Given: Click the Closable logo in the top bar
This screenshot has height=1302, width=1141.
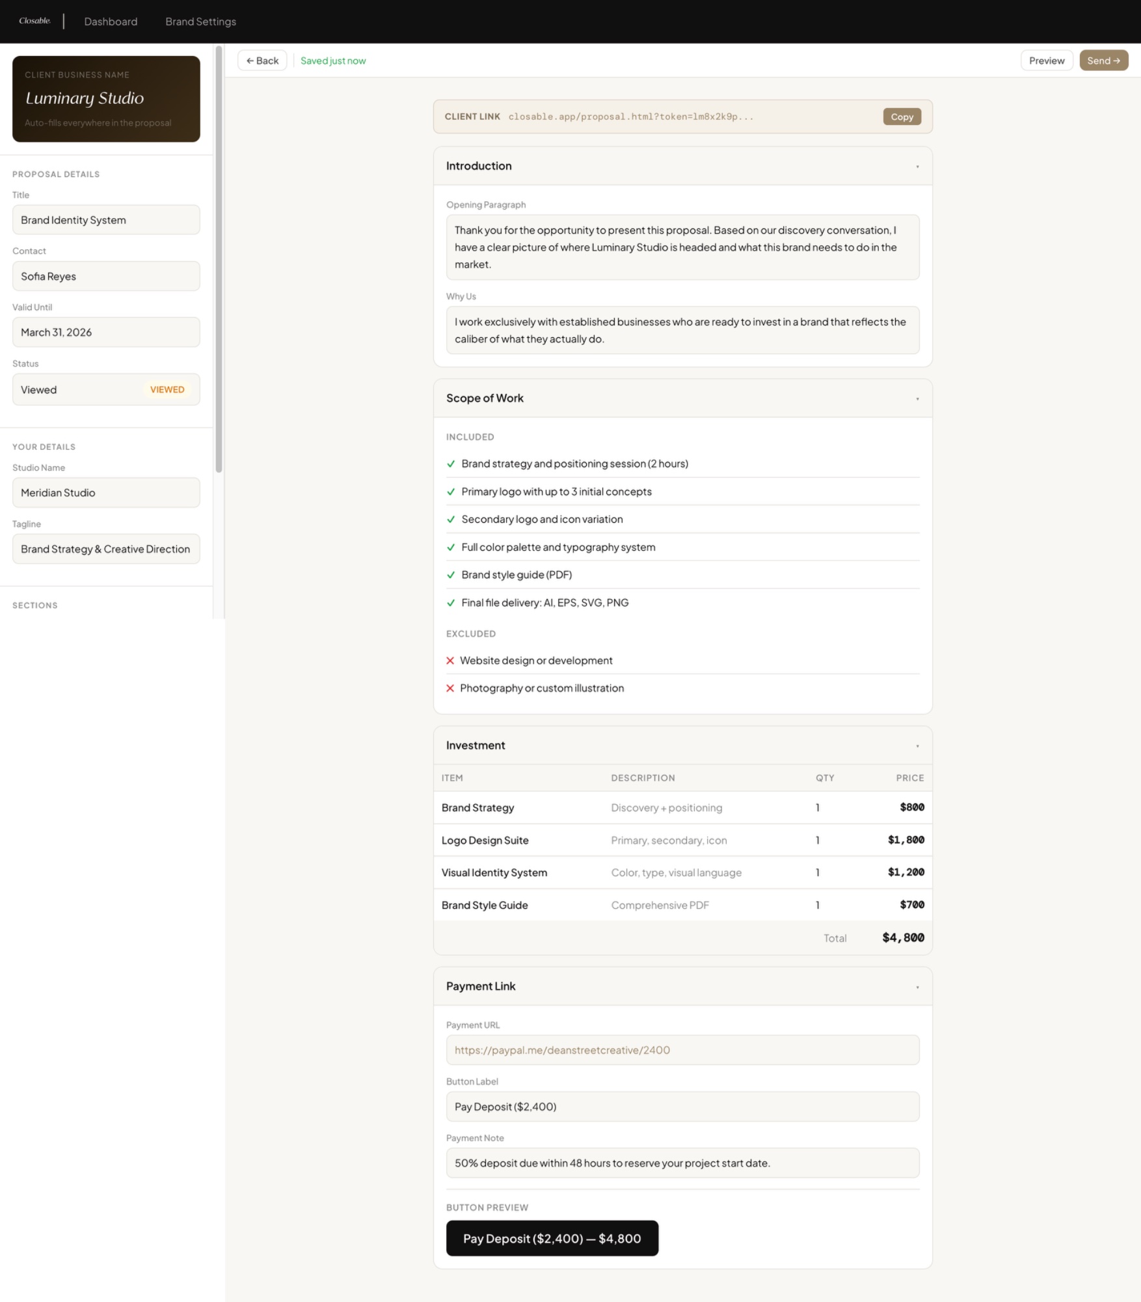Looking at the screenshot, I should [34, 20].
